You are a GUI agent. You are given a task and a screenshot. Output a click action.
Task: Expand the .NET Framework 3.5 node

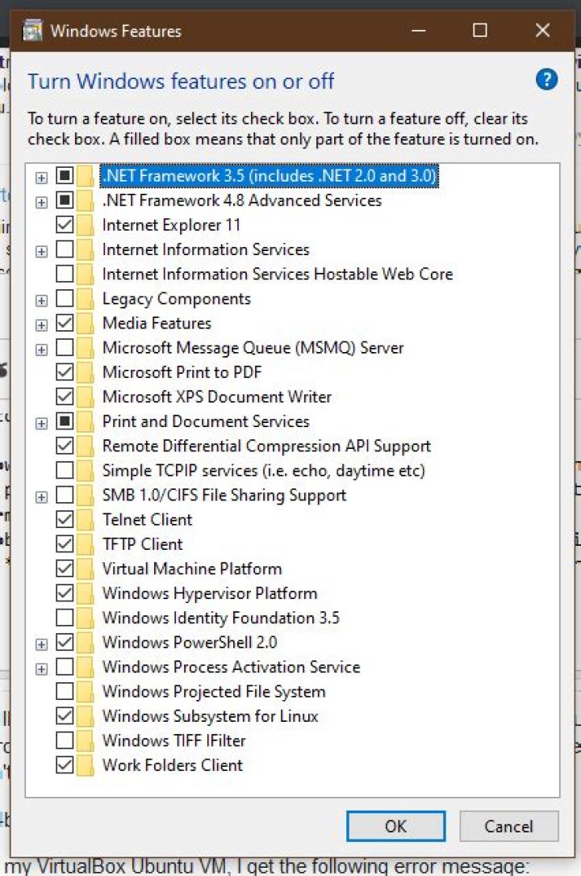41,178
